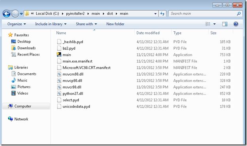
Task: Open the recent pages dropdown arrow
Action: (21, 14)
